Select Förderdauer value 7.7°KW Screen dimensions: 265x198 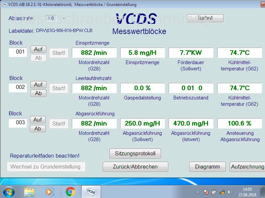tap(191, 53)
